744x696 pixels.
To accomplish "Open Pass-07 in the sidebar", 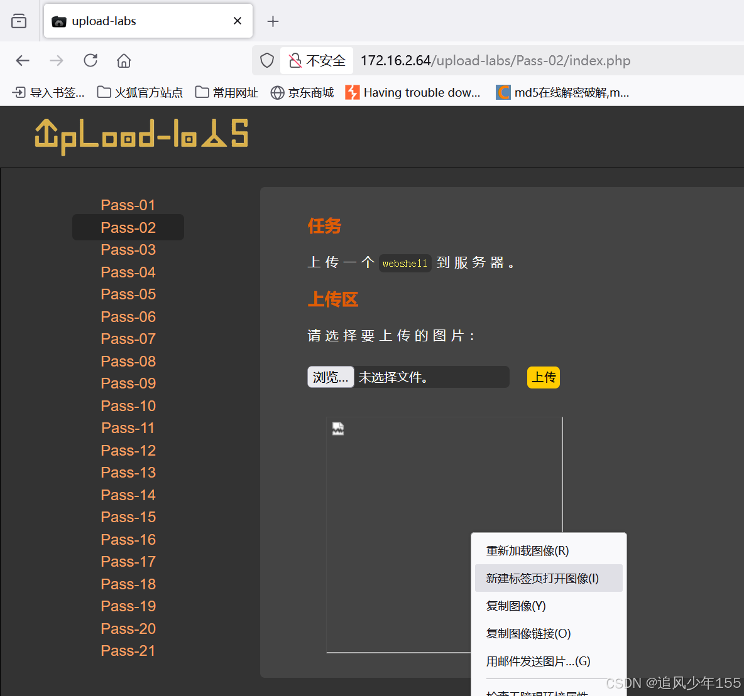I will [128, 339].
